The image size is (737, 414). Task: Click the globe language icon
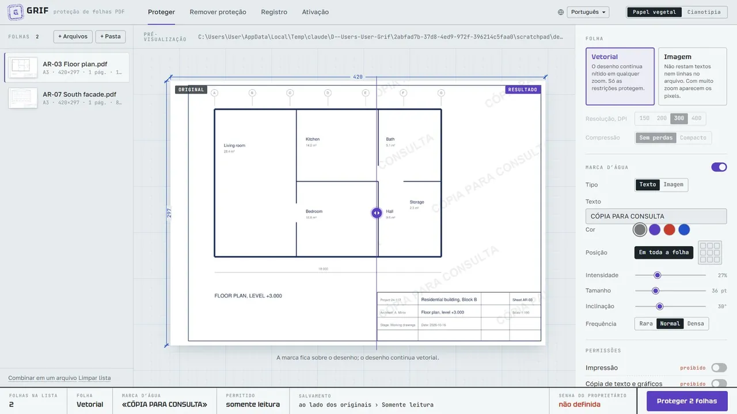561,12
